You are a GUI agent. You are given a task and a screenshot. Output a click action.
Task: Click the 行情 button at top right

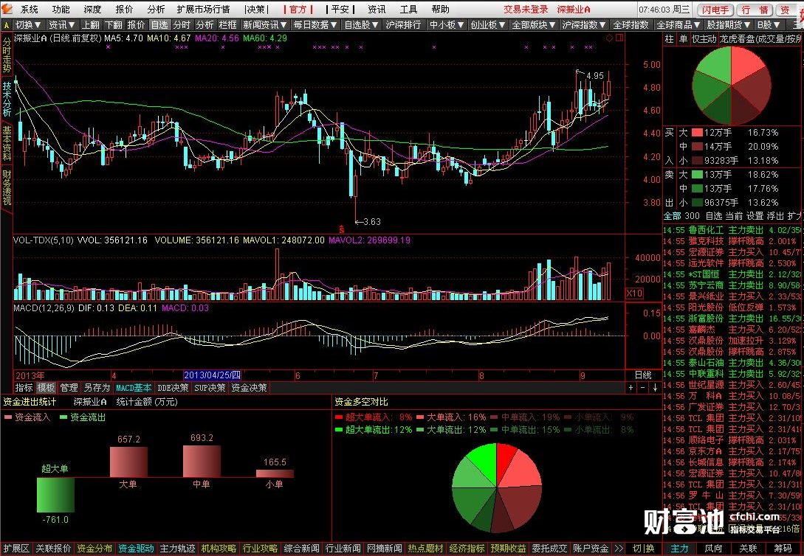755,10
